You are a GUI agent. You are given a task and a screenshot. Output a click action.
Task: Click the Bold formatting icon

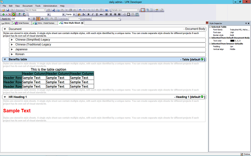(88, 14)
